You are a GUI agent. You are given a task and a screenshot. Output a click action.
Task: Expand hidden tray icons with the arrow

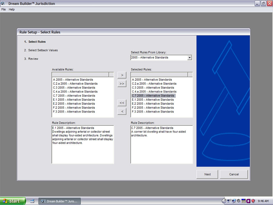point(224,201)
